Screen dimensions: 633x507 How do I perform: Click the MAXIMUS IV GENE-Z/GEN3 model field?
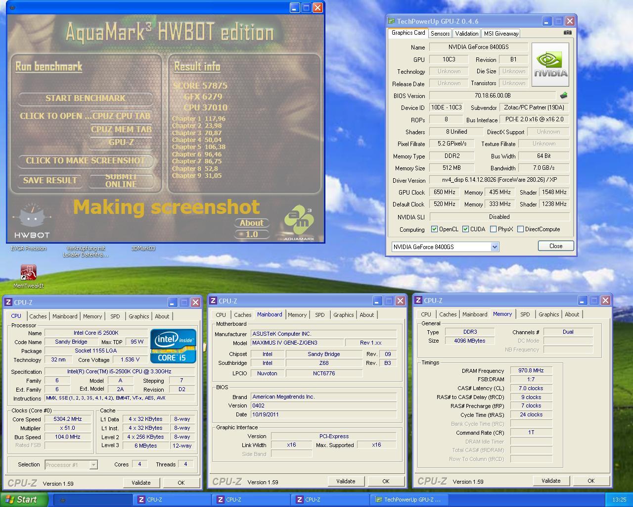(297, 343)
